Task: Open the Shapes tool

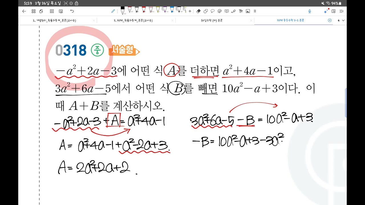Action: pos(206,11)
